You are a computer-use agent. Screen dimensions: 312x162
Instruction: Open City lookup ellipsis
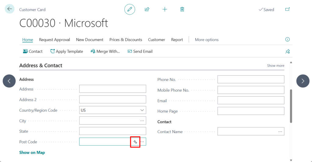pos(142,121)
